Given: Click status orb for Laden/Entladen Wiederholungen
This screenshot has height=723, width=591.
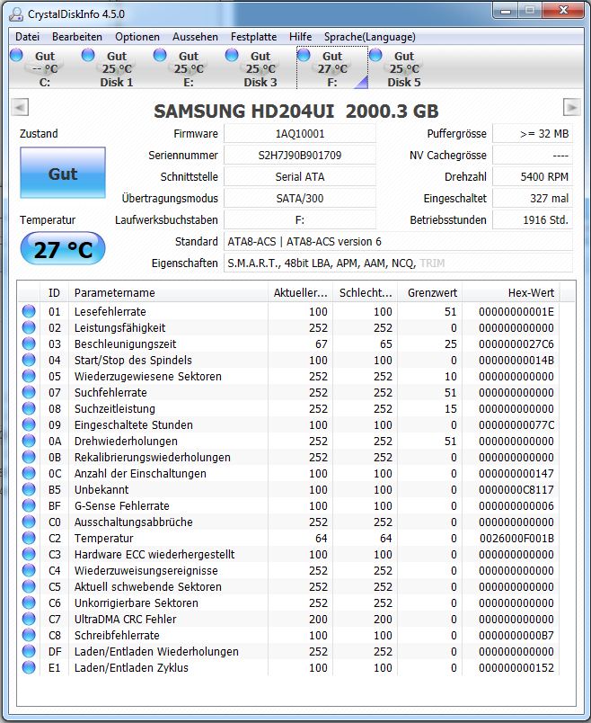Looking at the screenshot, I should 29,651.
